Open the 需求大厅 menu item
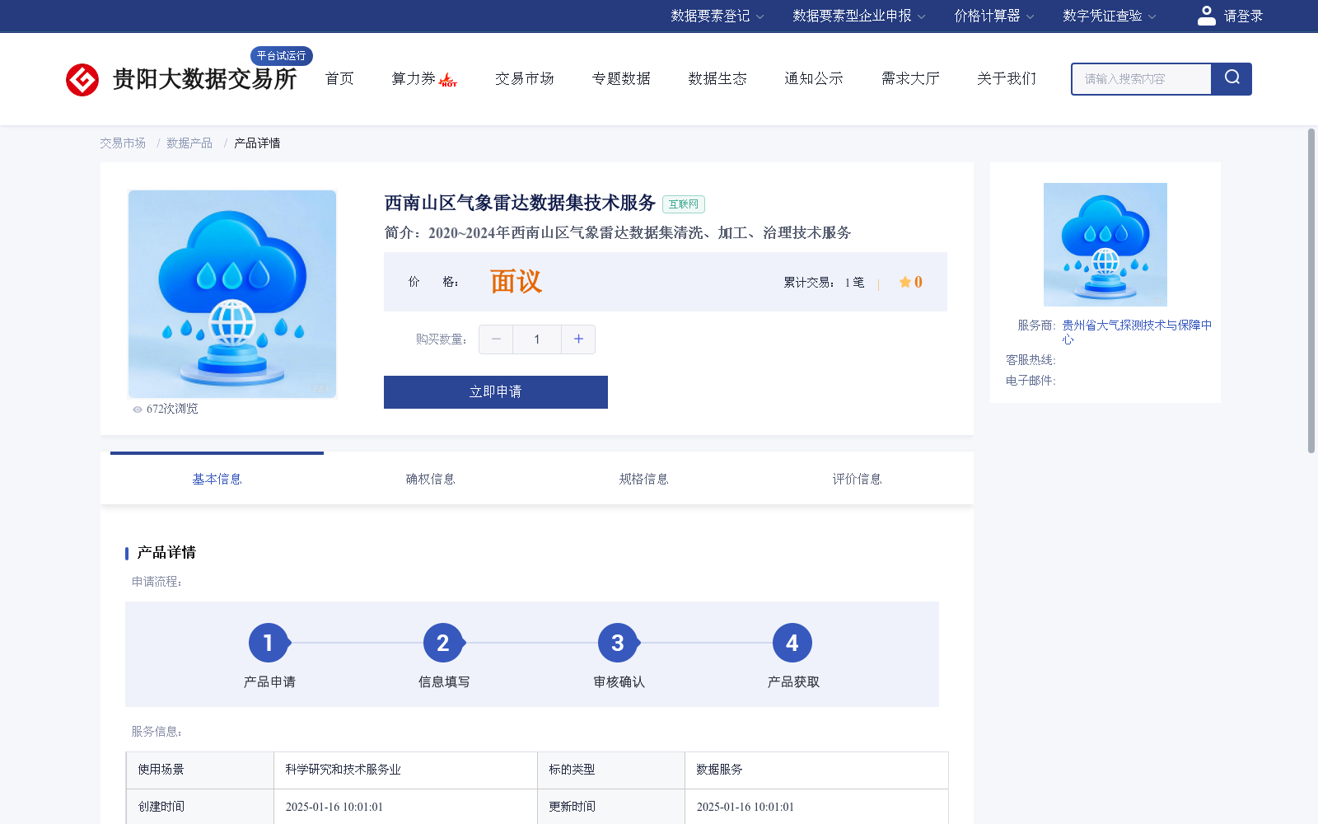 tap(910, 78)
